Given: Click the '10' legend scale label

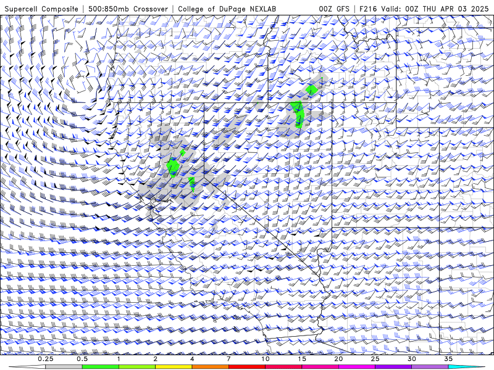Looking at the screenshot, I should (266, 359).
